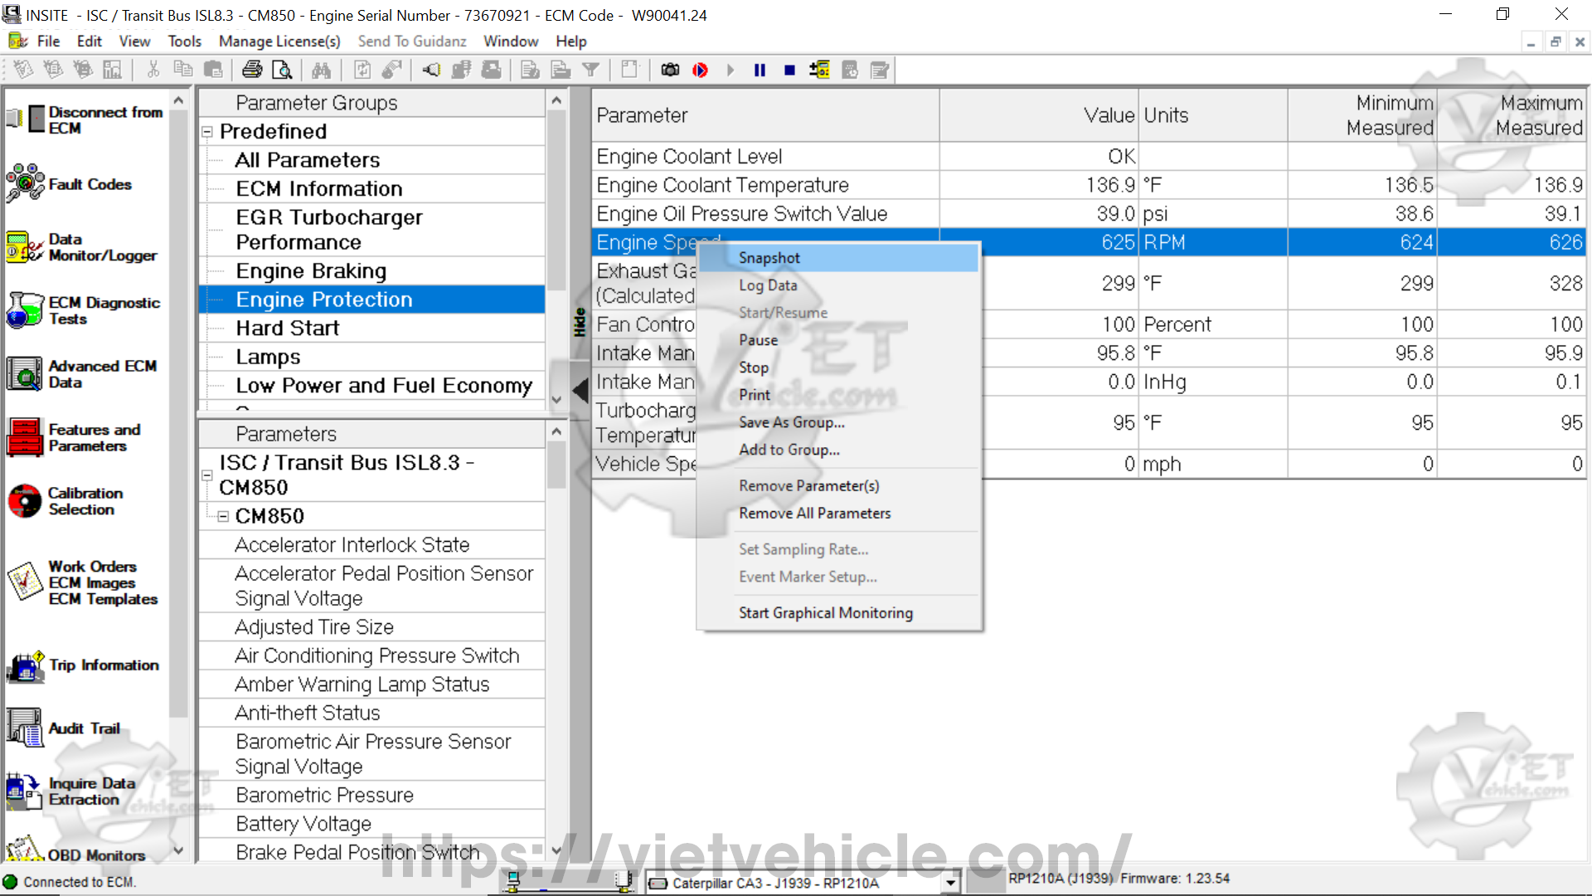Click the Stop monitoring toolbar square

click(789, 71)
